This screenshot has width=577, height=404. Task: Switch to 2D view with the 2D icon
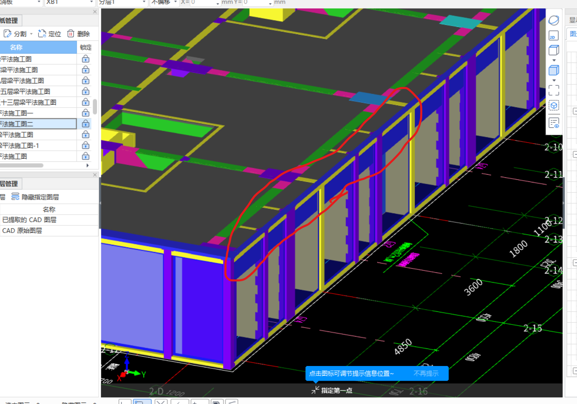click(x=554, y=36)
